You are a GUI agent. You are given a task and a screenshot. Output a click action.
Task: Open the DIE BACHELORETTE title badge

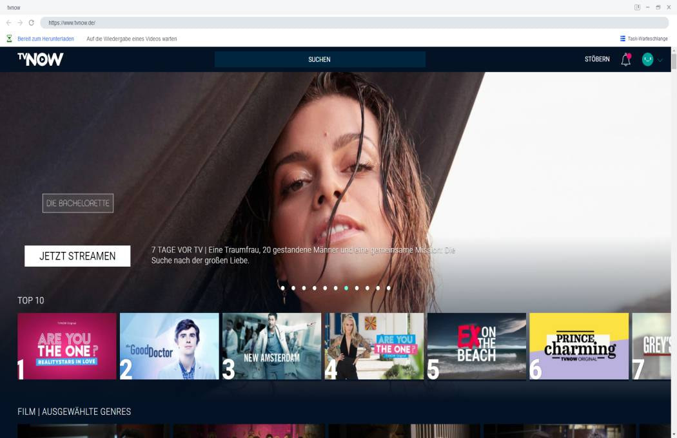coord(78,204)
